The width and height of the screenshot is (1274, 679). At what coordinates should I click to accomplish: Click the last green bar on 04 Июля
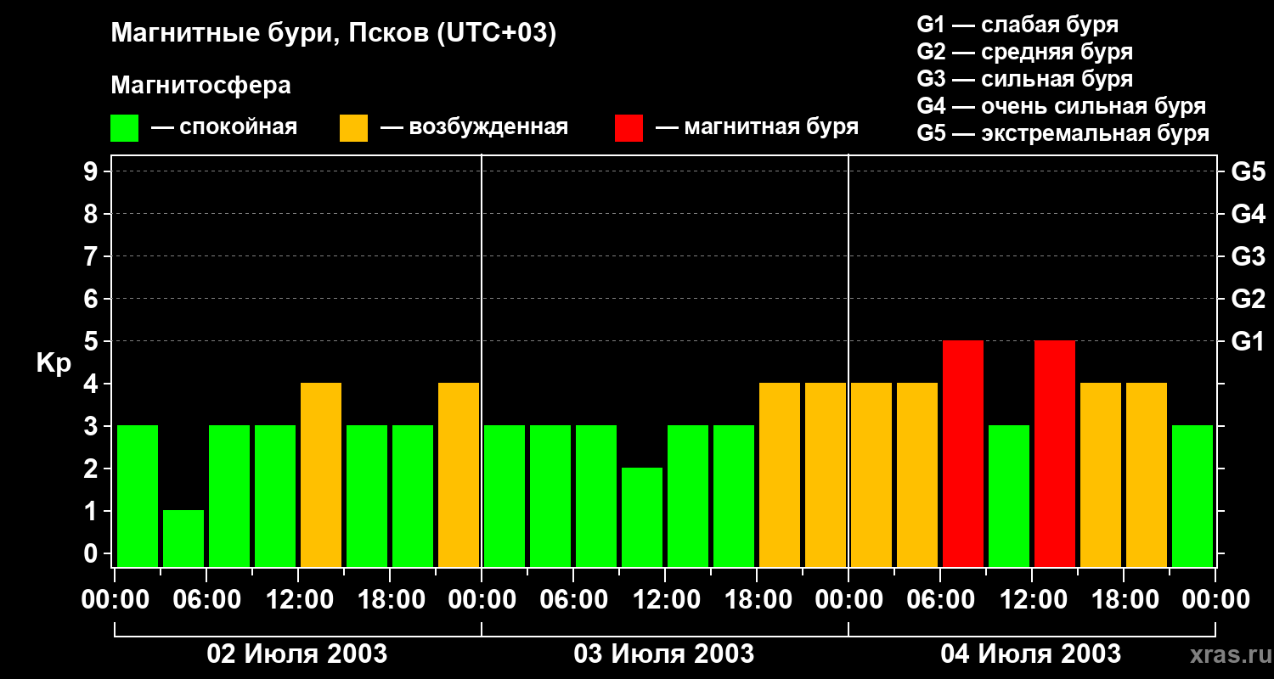[x=1192, y=496]
